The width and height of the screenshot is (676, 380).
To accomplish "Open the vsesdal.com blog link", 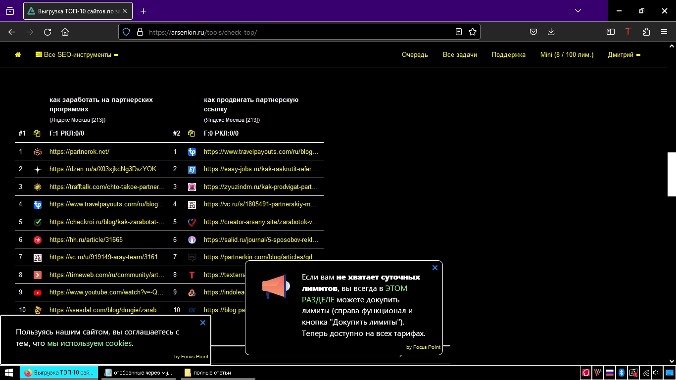I will [x=106, y=310].
